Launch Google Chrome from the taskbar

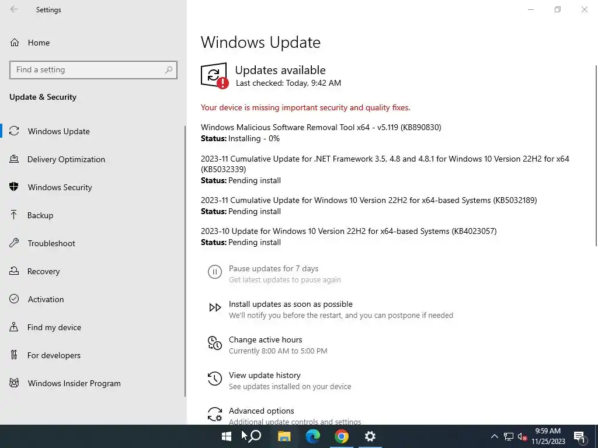[x=341, y=436]
